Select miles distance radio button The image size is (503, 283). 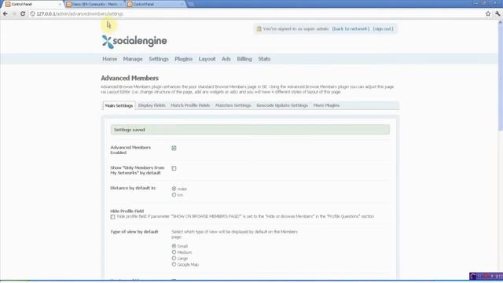174,189
